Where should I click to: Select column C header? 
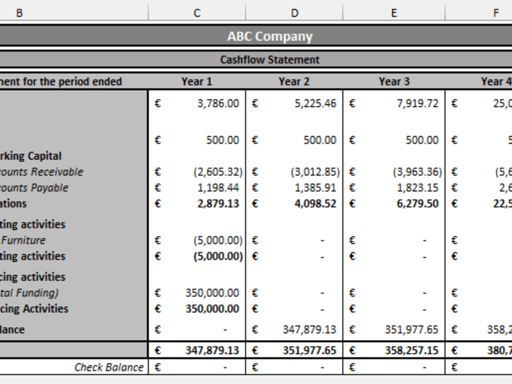(x=197, y=13)
